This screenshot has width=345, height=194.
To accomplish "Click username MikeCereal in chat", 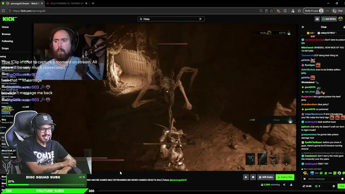I will [x=307, y=48].
